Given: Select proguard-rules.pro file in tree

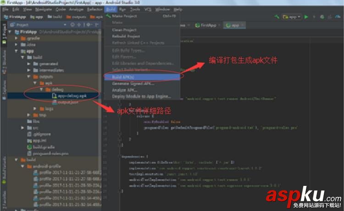Looking at the screenshot, I should pos(48,153).
